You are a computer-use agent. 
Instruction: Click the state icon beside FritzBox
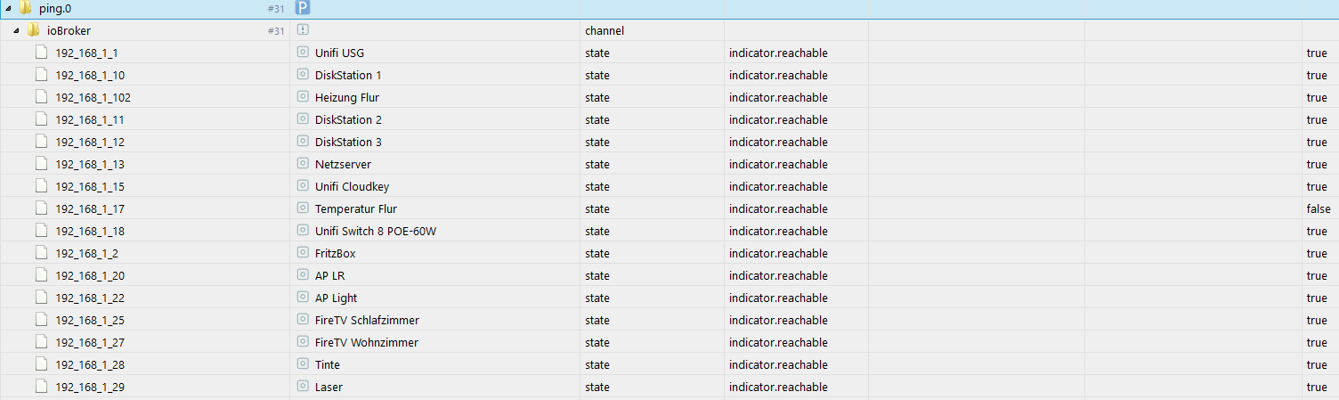[303, 253]
